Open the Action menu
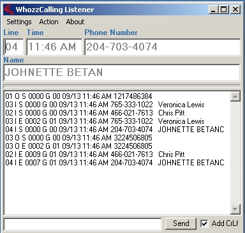Viewport: 245px width, 233px height. [48, 22]
